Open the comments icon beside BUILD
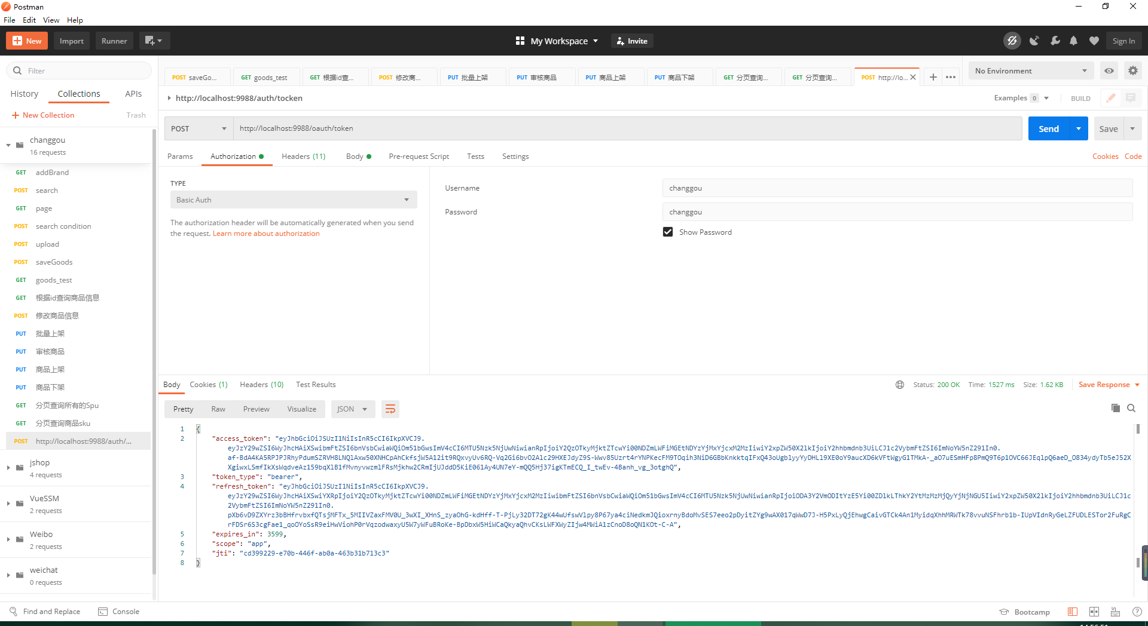The height and width of the screenshot is (626, 1148). pos(1131,98)
